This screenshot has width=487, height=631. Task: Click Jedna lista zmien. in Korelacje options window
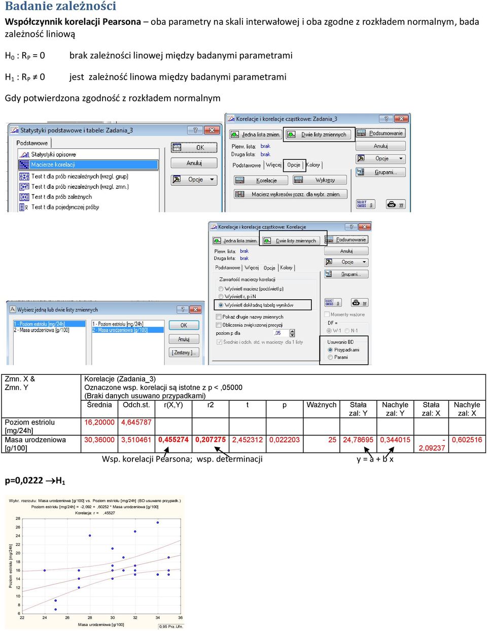tap(235, 240)
